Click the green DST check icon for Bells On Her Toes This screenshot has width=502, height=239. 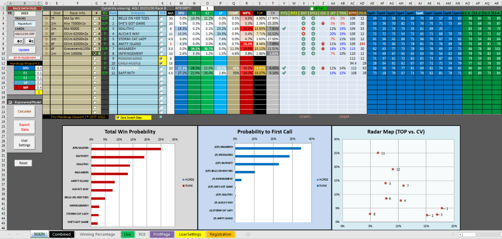[303, 18]
